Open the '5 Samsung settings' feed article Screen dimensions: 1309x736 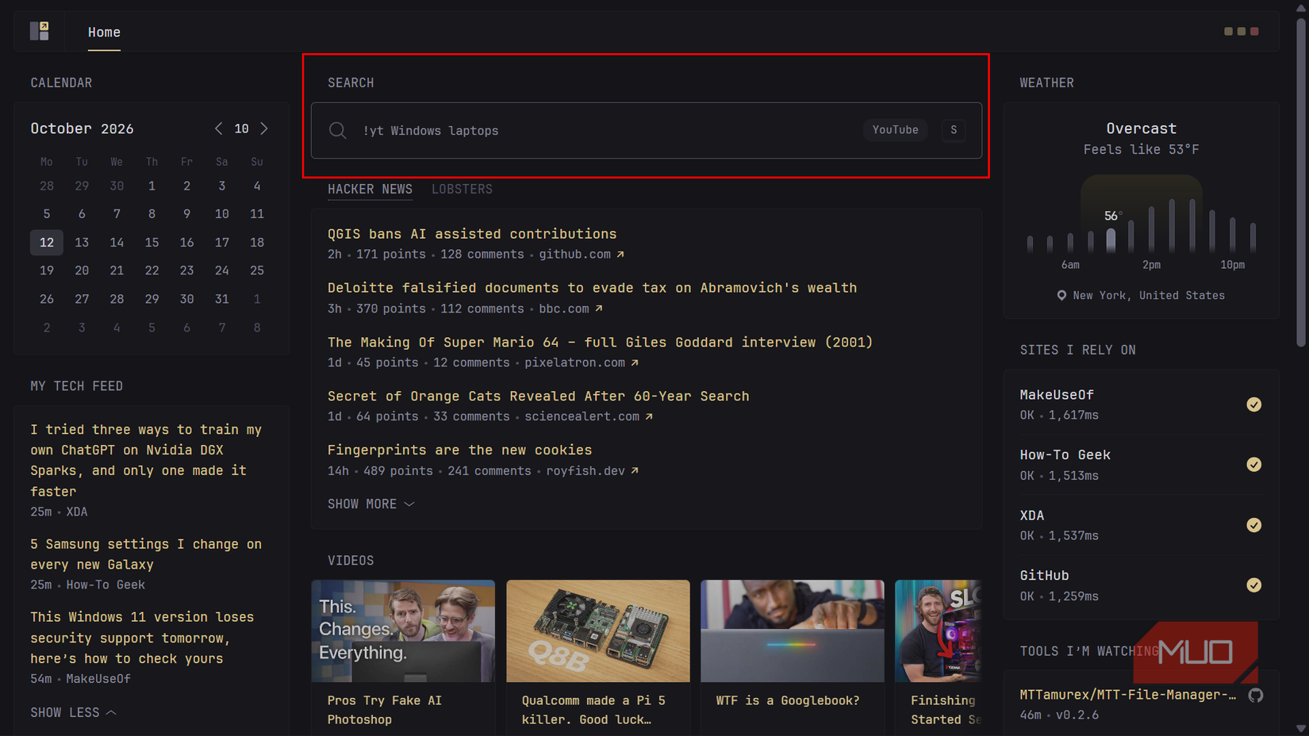pos(146,554)
